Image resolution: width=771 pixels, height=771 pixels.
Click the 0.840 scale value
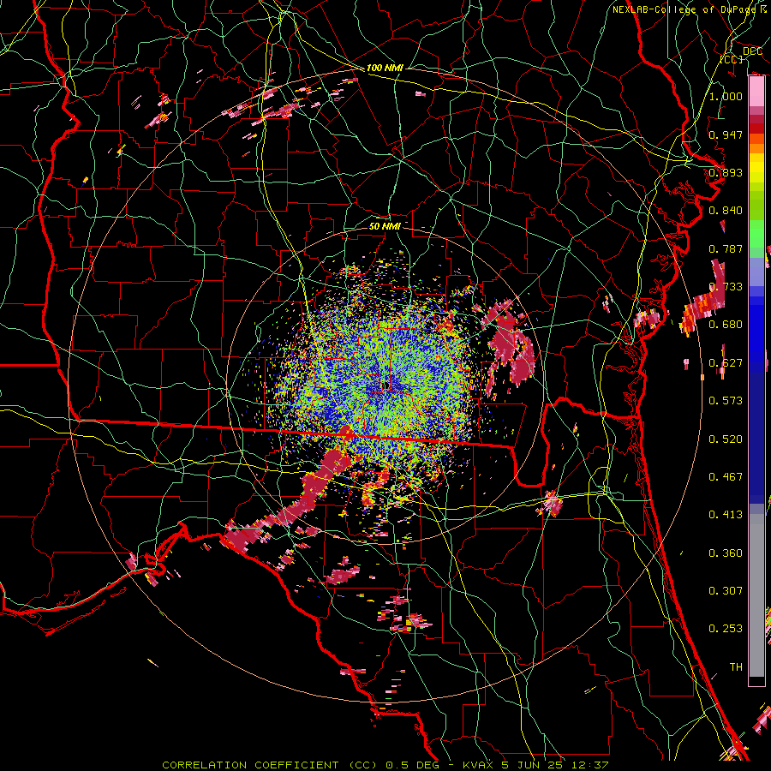(x=726, y=211)
